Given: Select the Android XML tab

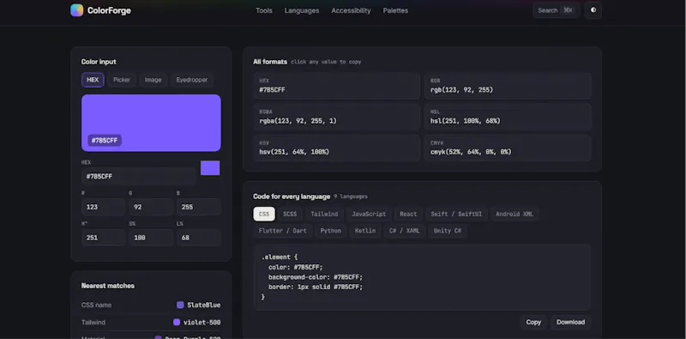Looking at the screenshot, I should tap(514, 214).
